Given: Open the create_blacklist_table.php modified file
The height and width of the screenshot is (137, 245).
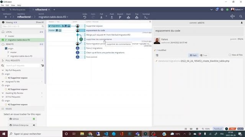Looking at the screenshot, I should [194, 61].
